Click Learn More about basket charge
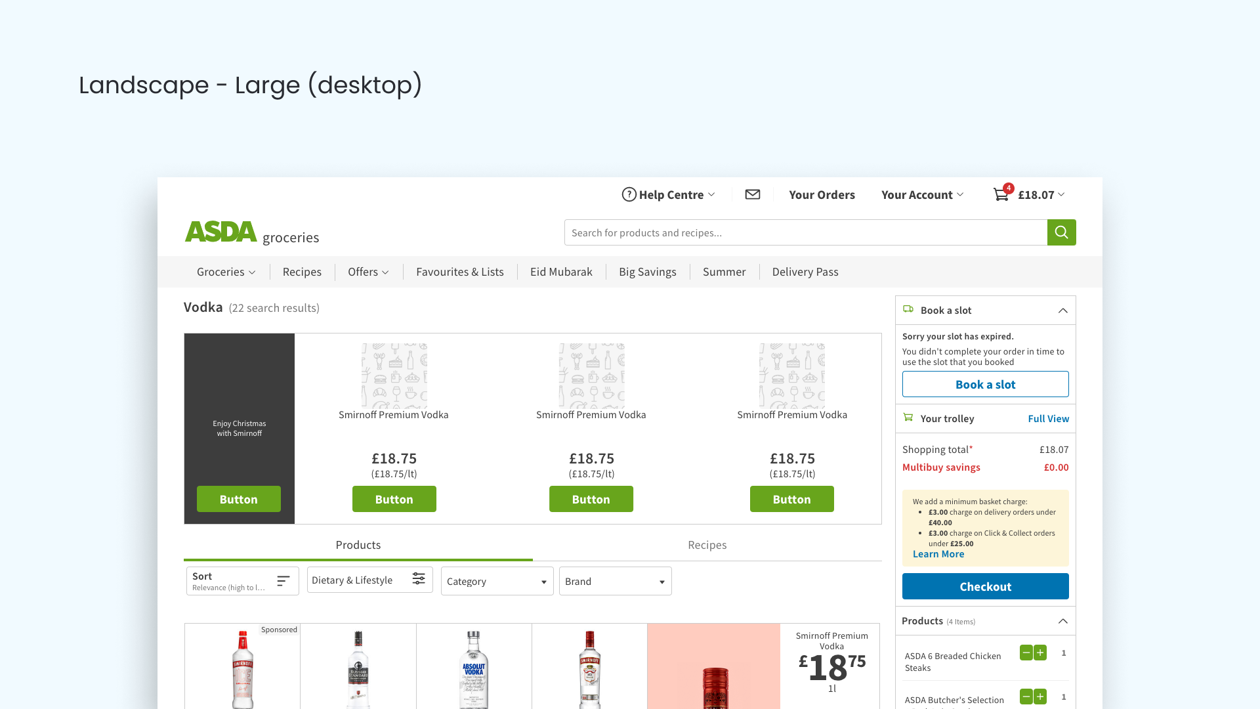The image size is (1260, 709). (938, 554)
